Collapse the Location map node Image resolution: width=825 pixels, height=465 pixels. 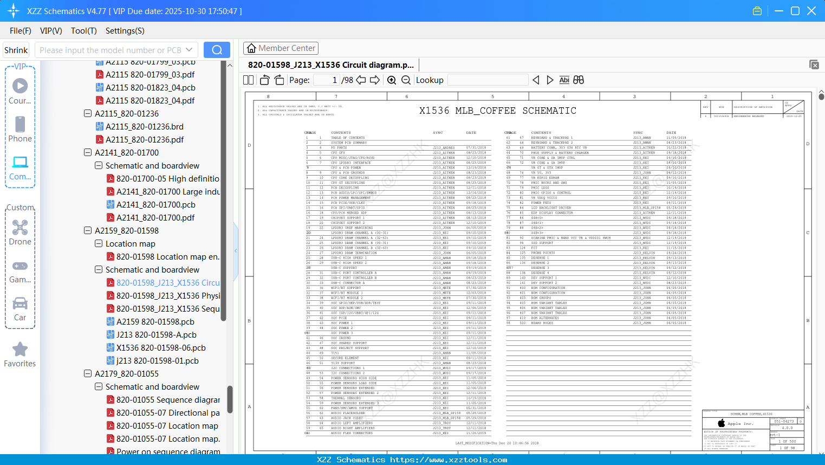(99, 243)
